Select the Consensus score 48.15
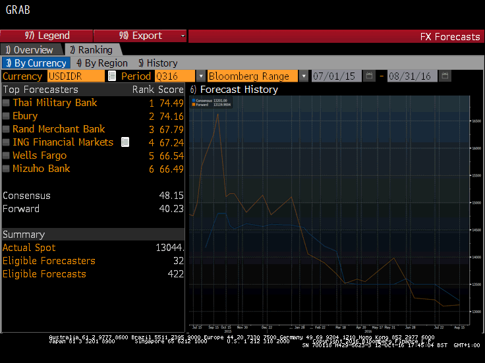This screenshot has height=363, width=485. pos(171,196)
